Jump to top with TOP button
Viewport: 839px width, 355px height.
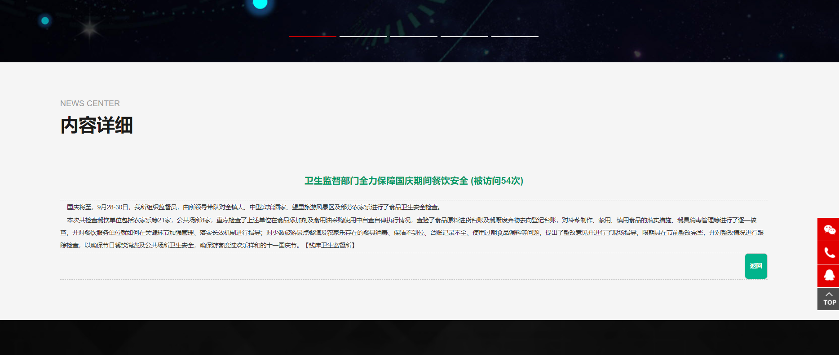(x=828, y=299)
